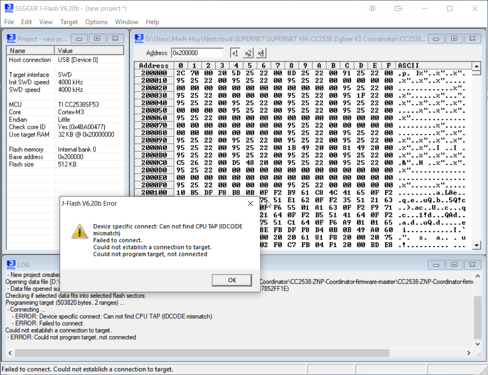Select x4 data width button
Viewport: 488px width, 375px height.
pos(261,53)
